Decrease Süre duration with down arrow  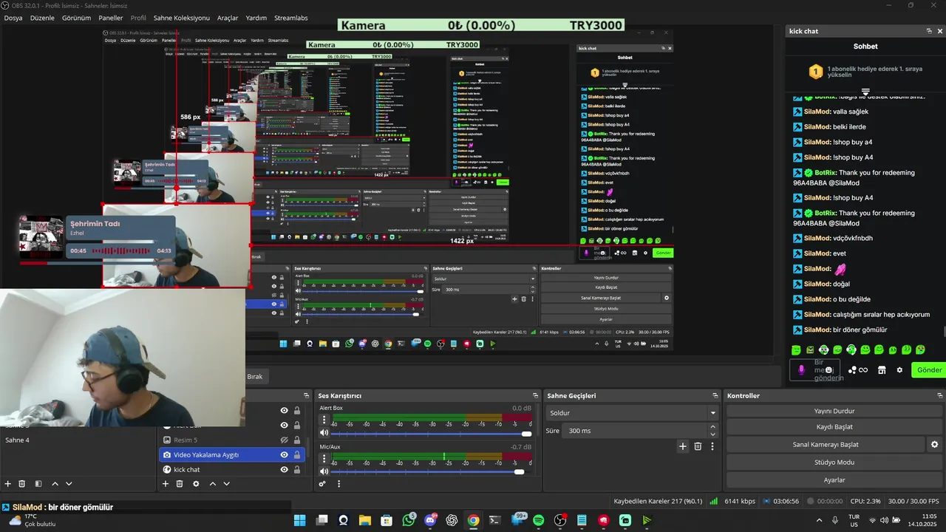[713, 434]
